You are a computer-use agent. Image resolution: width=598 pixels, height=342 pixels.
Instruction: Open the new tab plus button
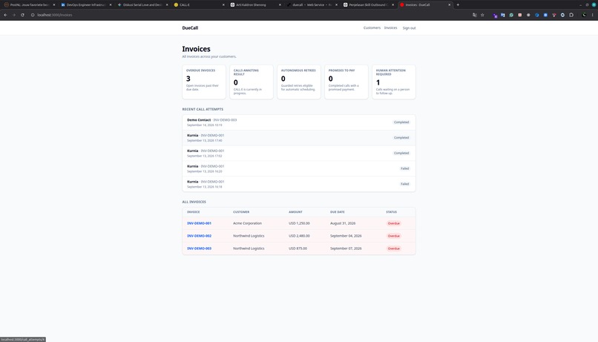[458, 5]
